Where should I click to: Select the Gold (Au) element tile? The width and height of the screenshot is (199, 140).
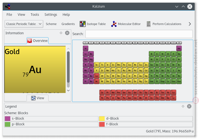coord(140,76)
